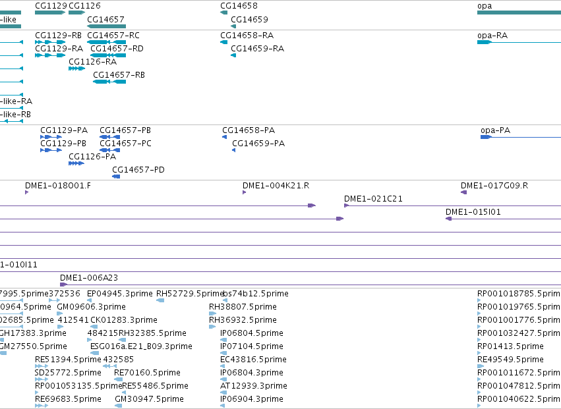Click EST EP04945.3prime

pyautogui.click(x=120, y=294)
